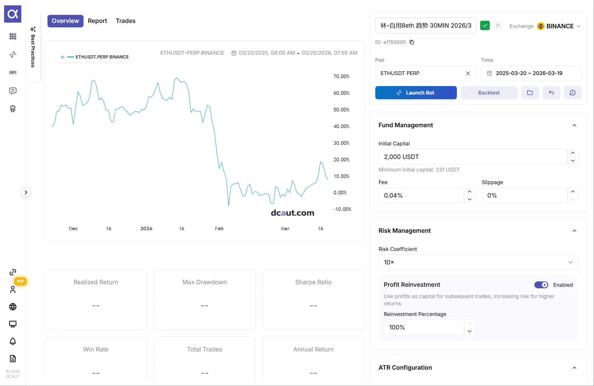Open backtest history clock icon
Screen dimensions: 594x386
click(x=573, y=93)
